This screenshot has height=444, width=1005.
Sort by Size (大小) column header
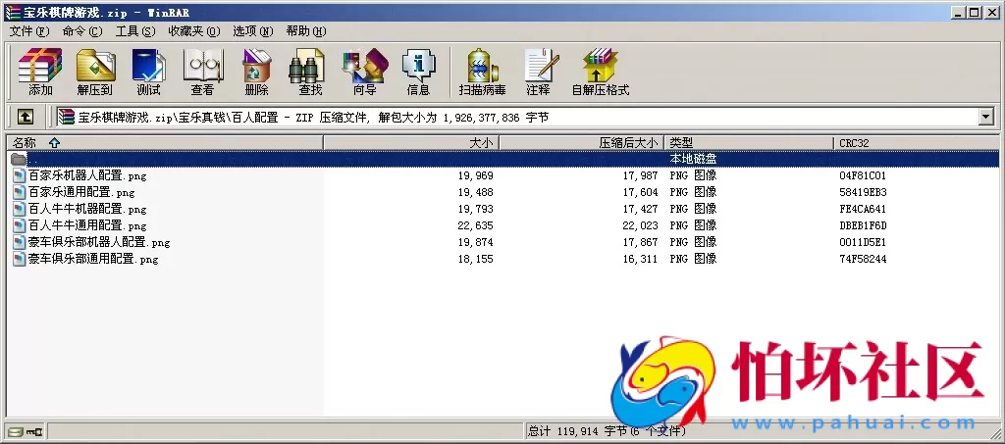[x=411, y=143]
